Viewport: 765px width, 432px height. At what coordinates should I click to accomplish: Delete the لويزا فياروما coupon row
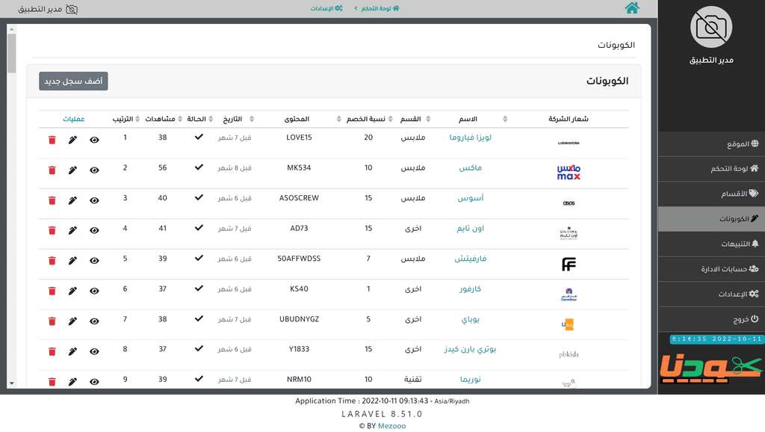tap(52, 140)
